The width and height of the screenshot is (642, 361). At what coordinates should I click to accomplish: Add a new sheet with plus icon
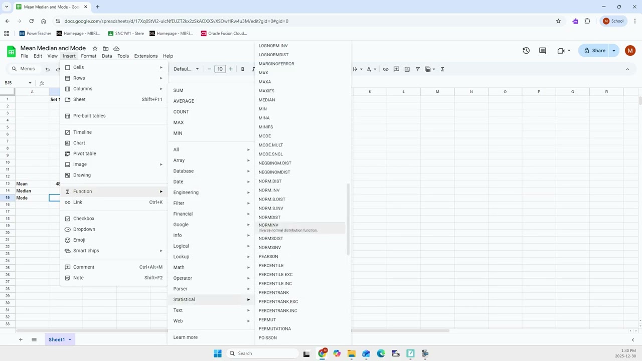pos(21,339)
